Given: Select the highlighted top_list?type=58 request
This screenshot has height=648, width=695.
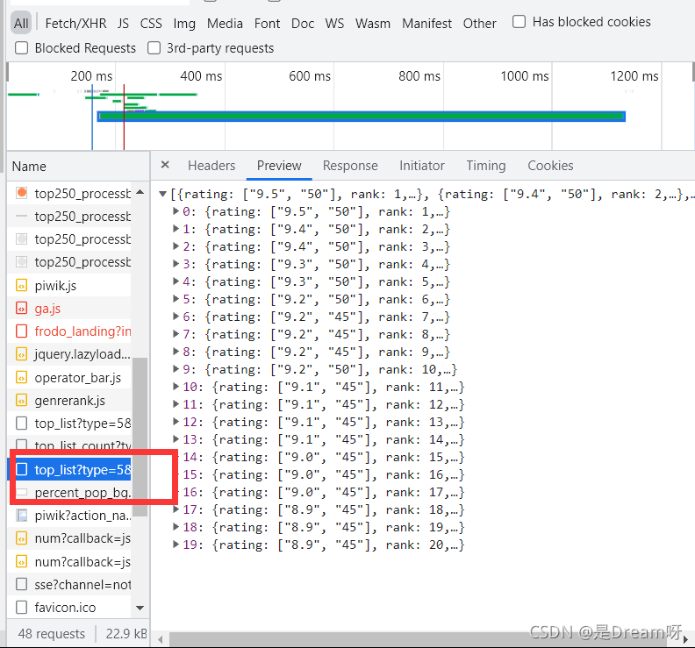Looking at the screenshot, I should (69, 469).
